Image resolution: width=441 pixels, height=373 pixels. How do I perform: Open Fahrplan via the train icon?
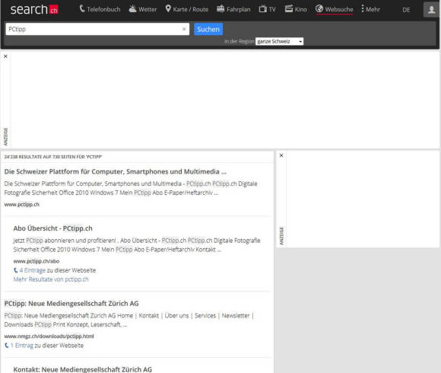click(x=220, y=9)
